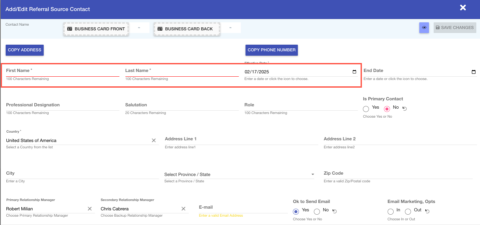Viewport: 480px width, 225px height.
Task: Choose In for Email Marketing Opts
Action: (x=391, y=211)
